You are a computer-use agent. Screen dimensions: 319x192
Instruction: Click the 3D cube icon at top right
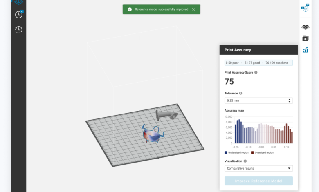[305, 8]
